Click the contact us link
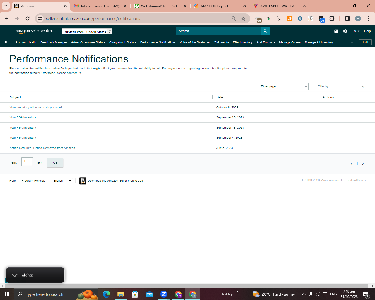Image resolution: width=375 pixels, height=300 pixels. point(74,73)
